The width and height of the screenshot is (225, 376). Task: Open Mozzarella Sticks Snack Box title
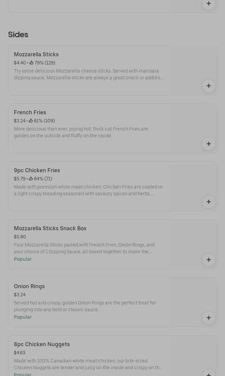pos(50,229)
